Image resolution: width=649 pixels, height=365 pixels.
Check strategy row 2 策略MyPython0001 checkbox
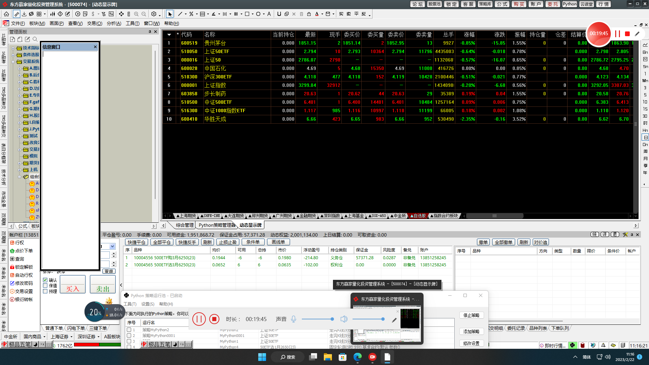tap(129, 336)
